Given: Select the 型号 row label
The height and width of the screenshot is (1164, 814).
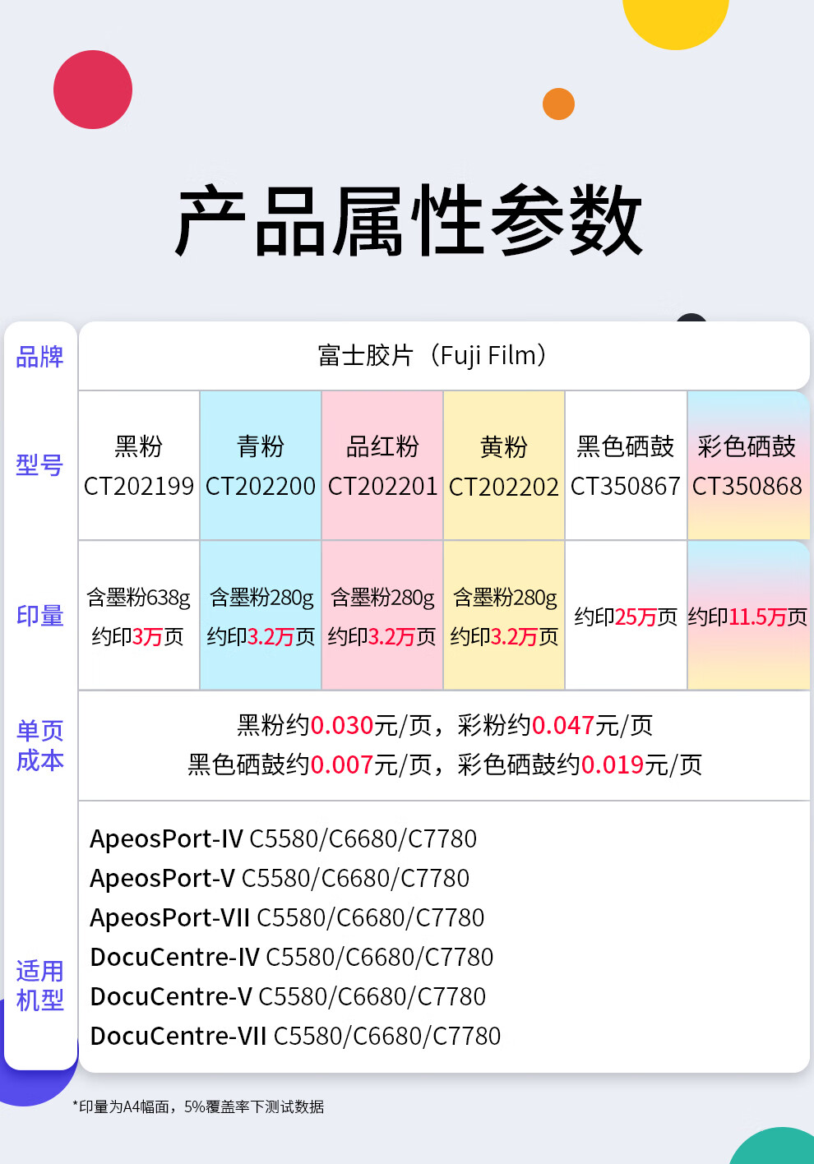Looking at the screenshot, I should click(x=40, y=465).
